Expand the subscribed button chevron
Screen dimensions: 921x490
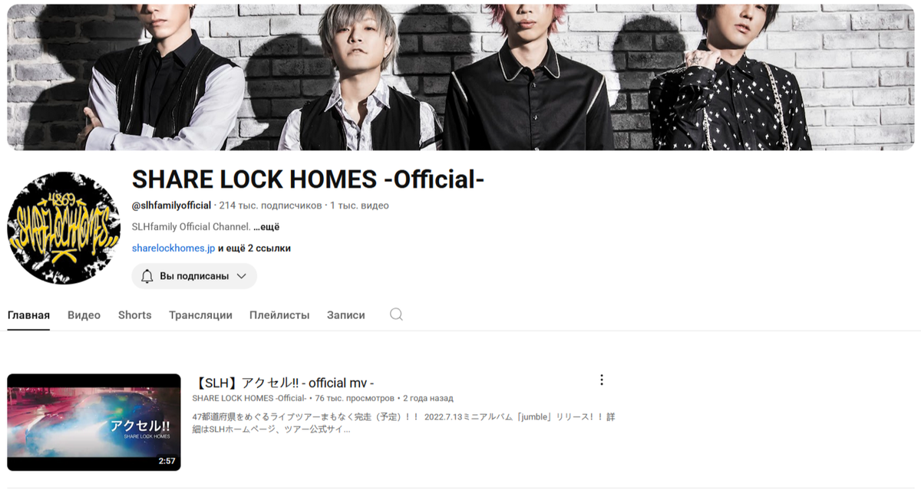coord(241,276)
